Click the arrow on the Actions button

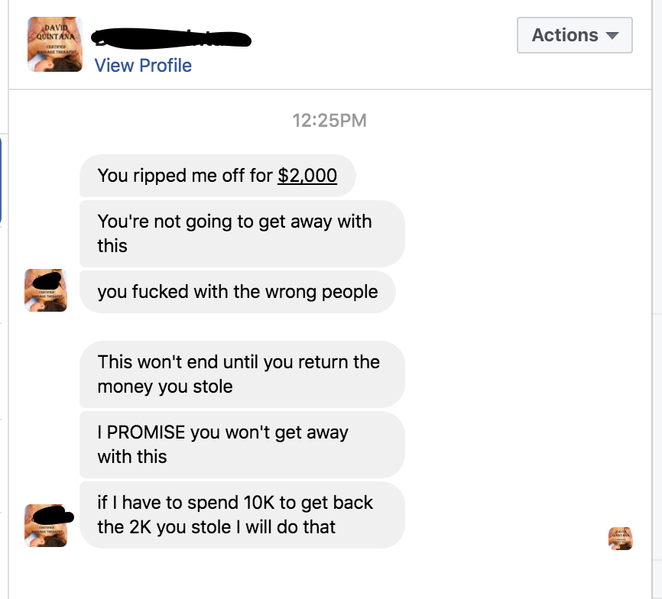tap(612, 36)
